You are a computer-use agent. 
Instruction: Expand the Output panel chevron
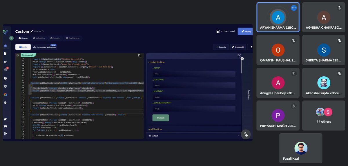(x=238, y=136)
